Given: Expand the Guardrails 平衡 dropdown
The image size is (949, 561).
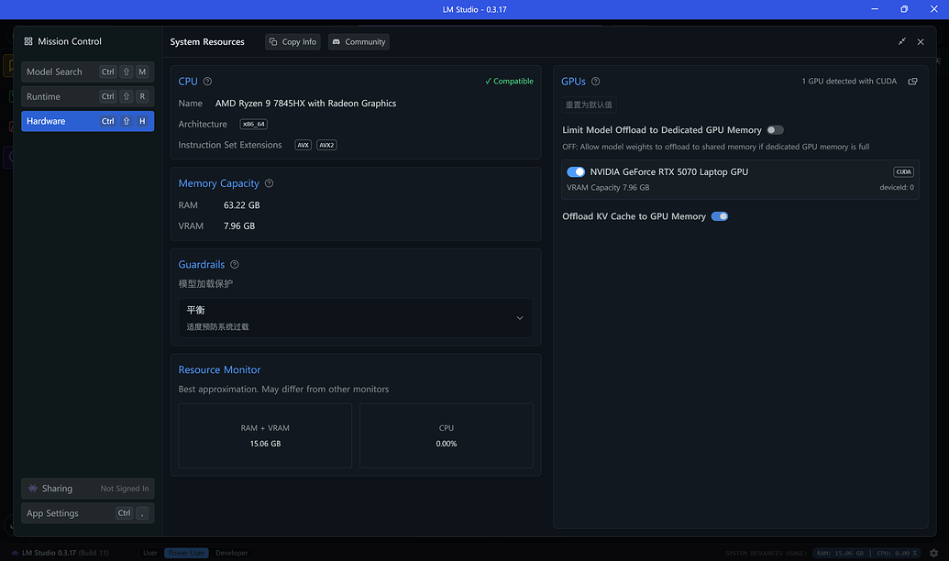Looking at the screenshot, I should (x=356, y=318).
